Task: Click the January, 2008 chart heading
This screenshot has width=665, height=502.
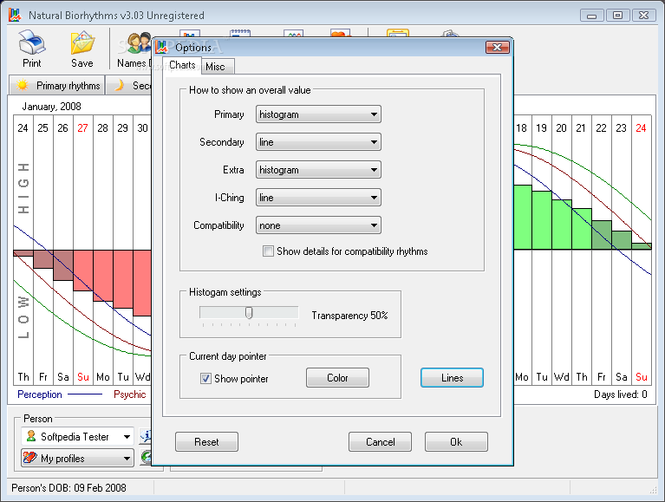Action: click(x=51, y=107)
